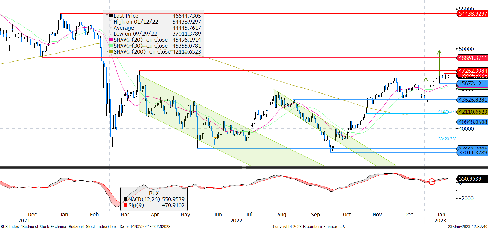Click the 40000 y-axis tick label
The image size is (488, 229).
tap(466, 128)
